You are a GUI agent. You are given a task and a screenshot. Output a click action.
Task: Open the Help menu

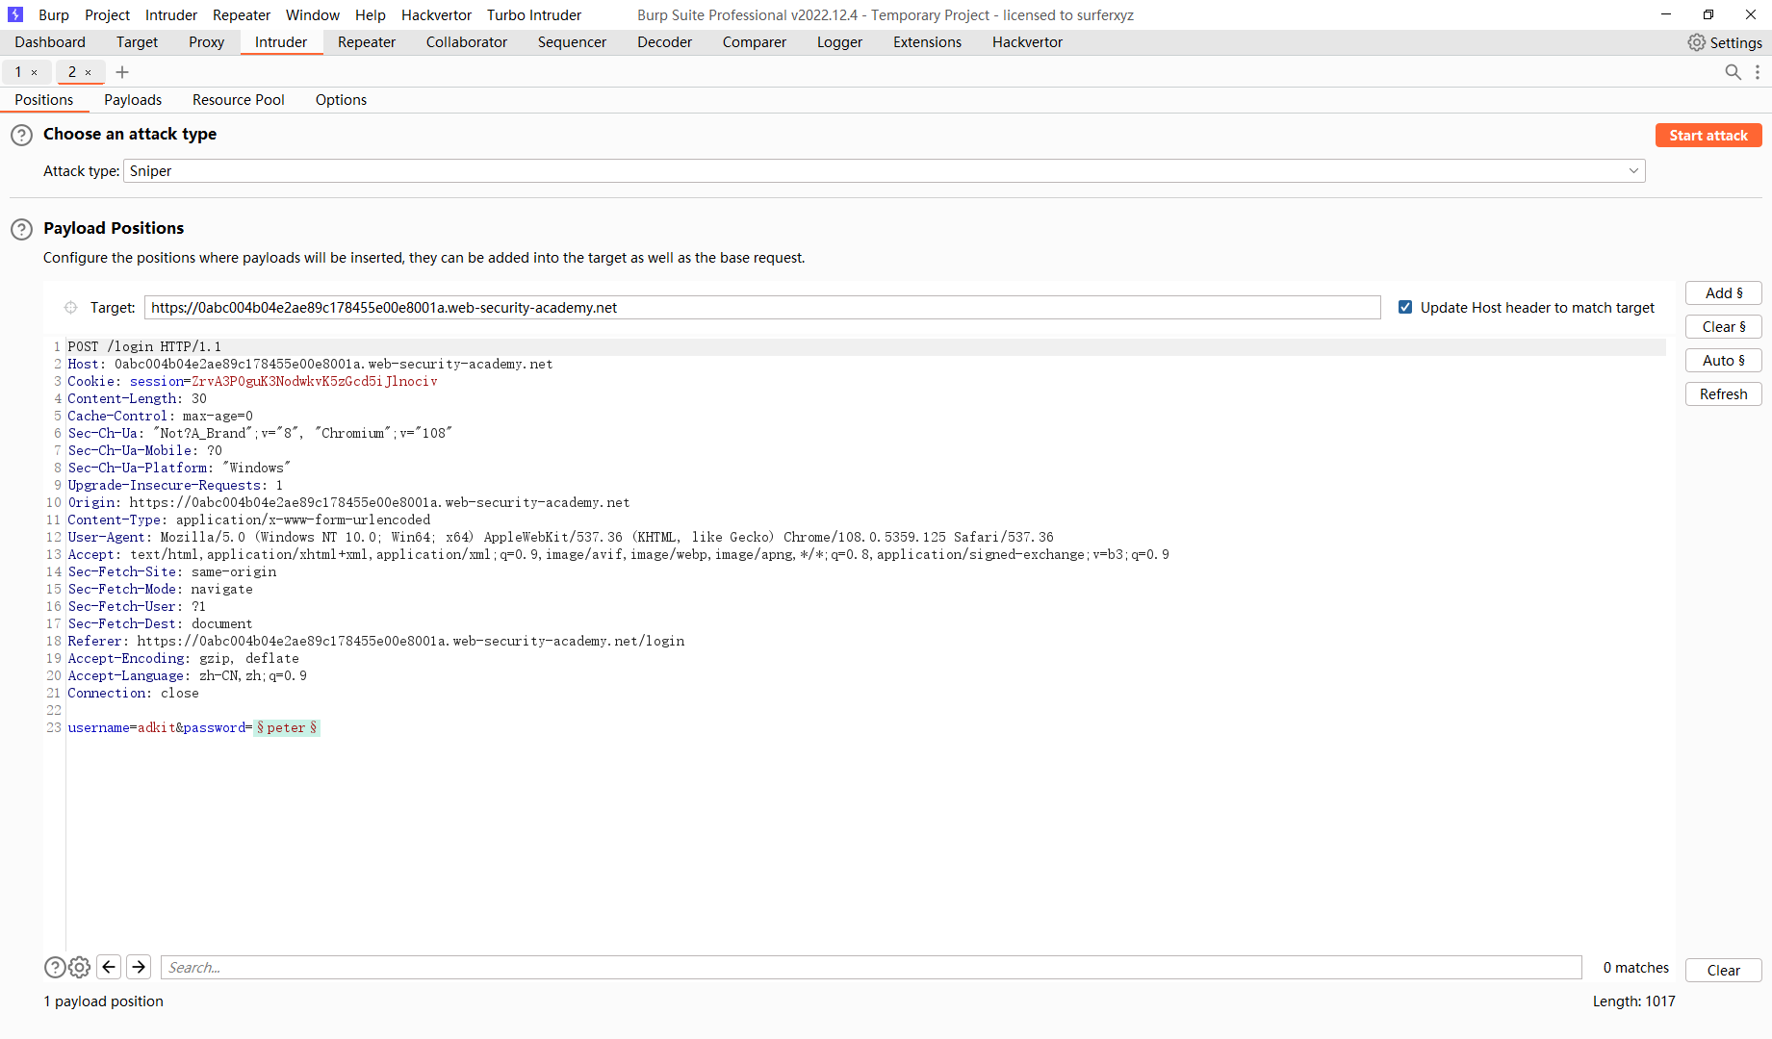tap(370, 15)
